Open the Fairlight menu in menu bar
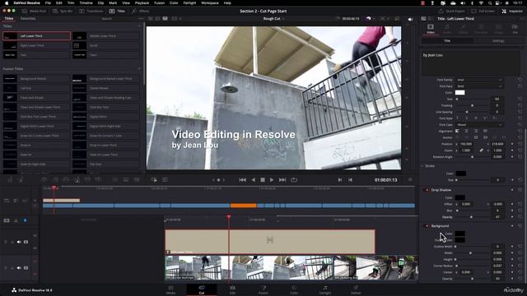527x296 pixels. click(189, 2)
